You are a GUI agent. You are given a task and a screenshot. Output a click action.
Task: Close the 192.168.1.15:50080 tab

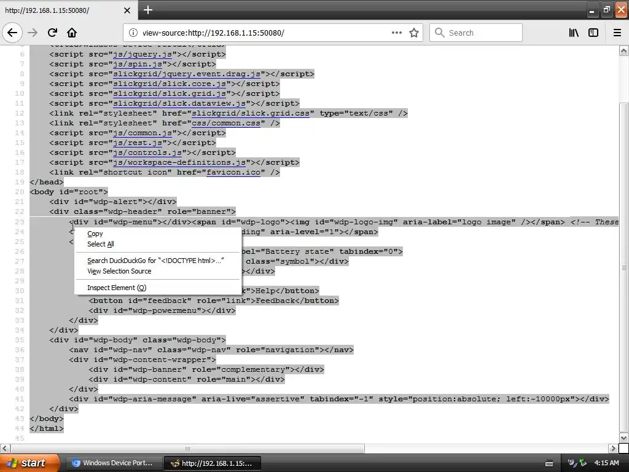(x=127, y=10)
